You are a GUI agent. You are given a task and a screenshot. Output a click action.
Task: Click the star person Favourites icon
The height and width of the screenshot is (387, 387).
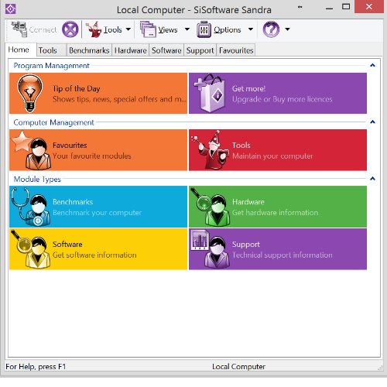pos(32,150)
